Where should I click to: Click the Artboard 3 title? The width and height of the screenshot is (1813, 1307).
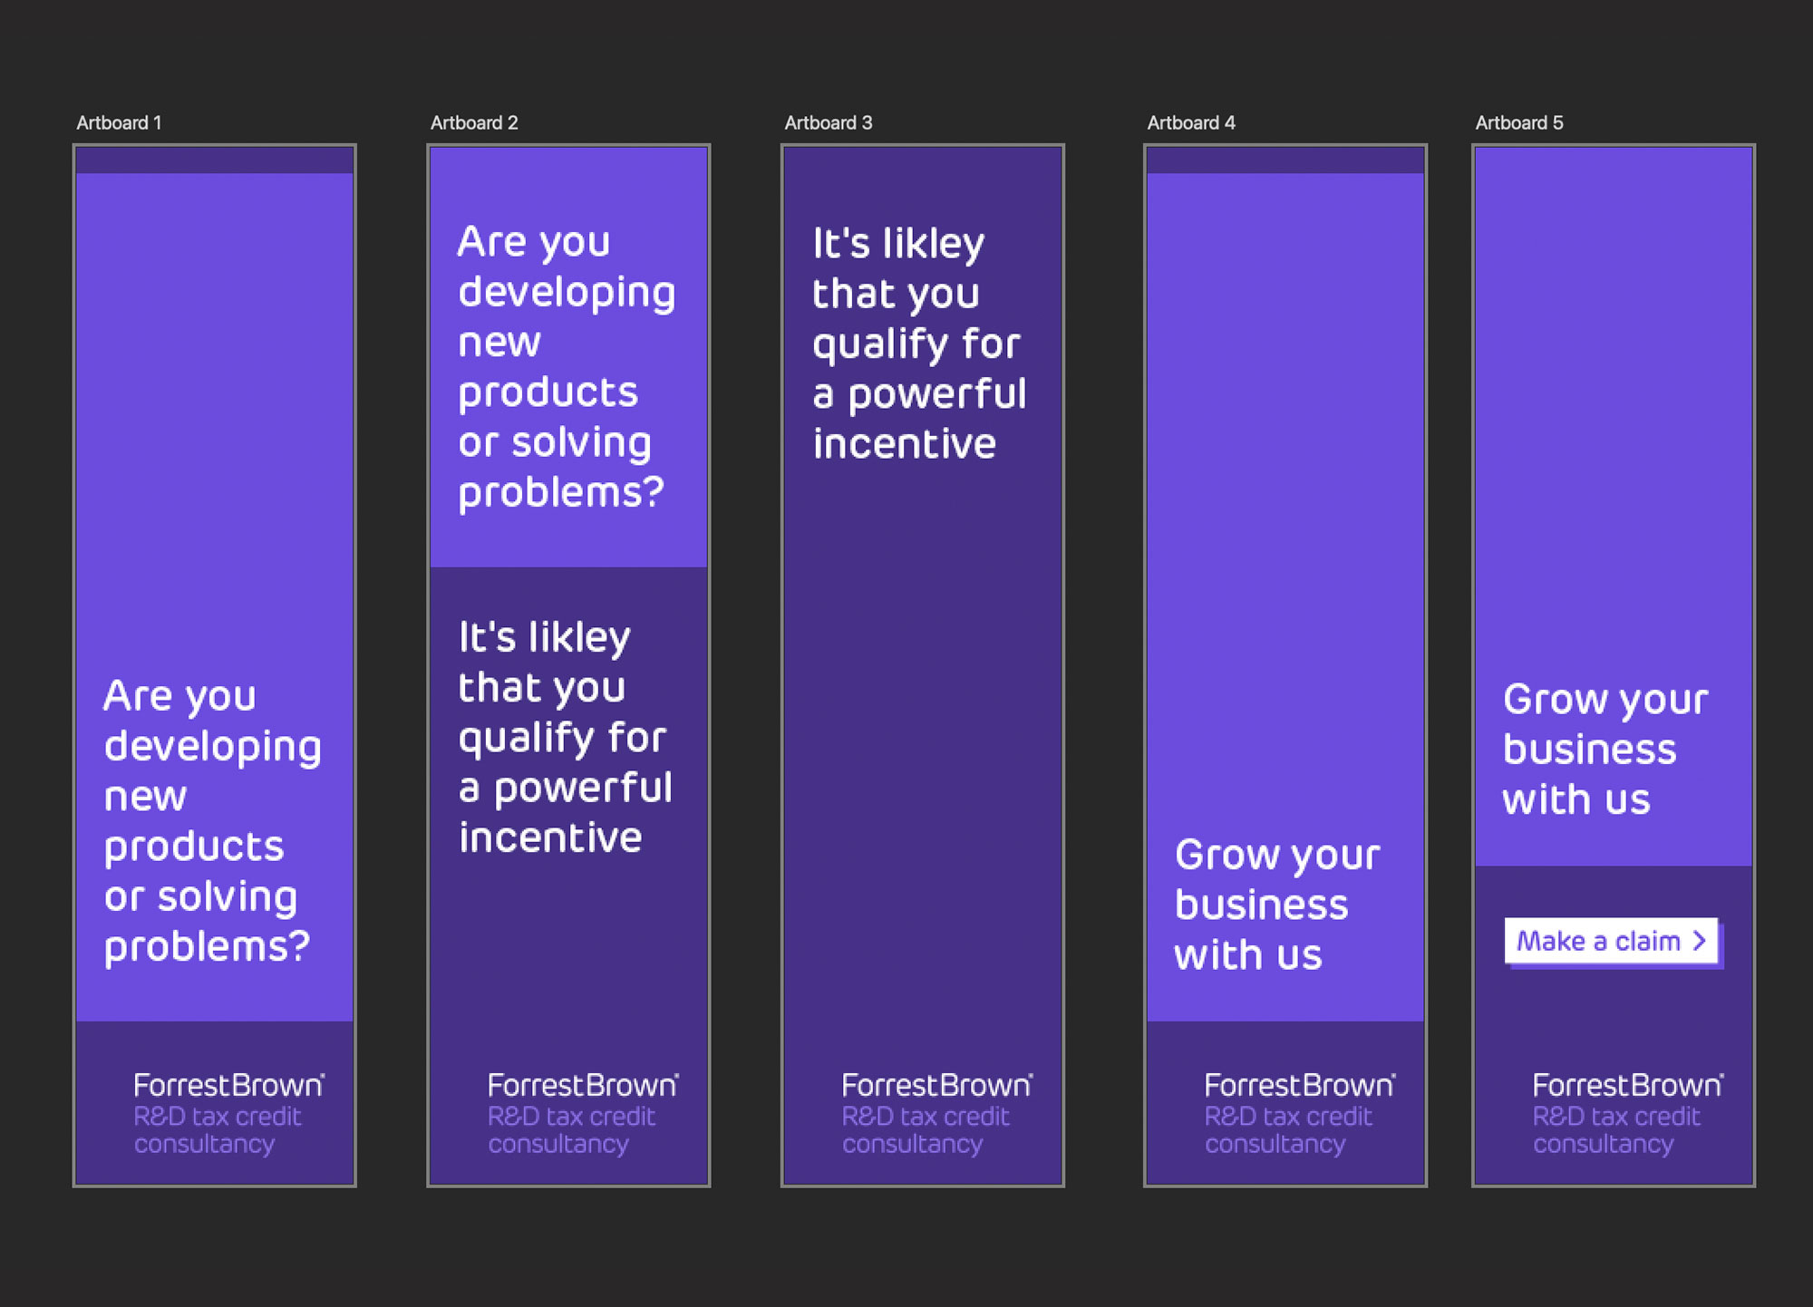(828, 122)
